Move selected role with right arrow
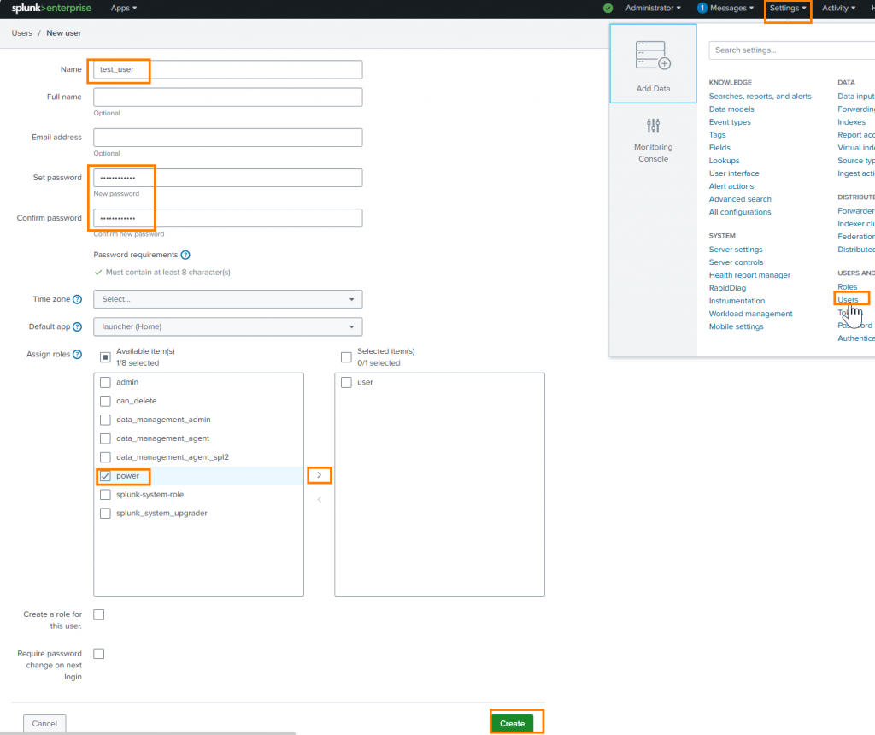875x735 pixels. coord(319,475)
